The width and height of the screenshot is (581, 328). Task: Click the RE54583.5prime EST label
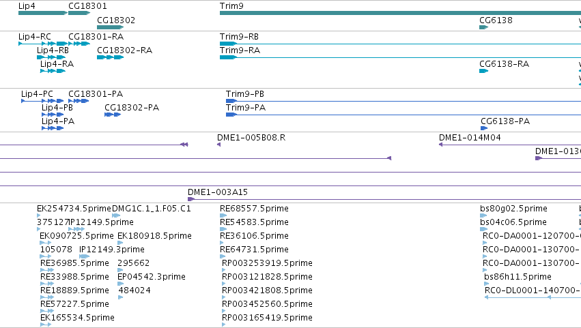254,222
